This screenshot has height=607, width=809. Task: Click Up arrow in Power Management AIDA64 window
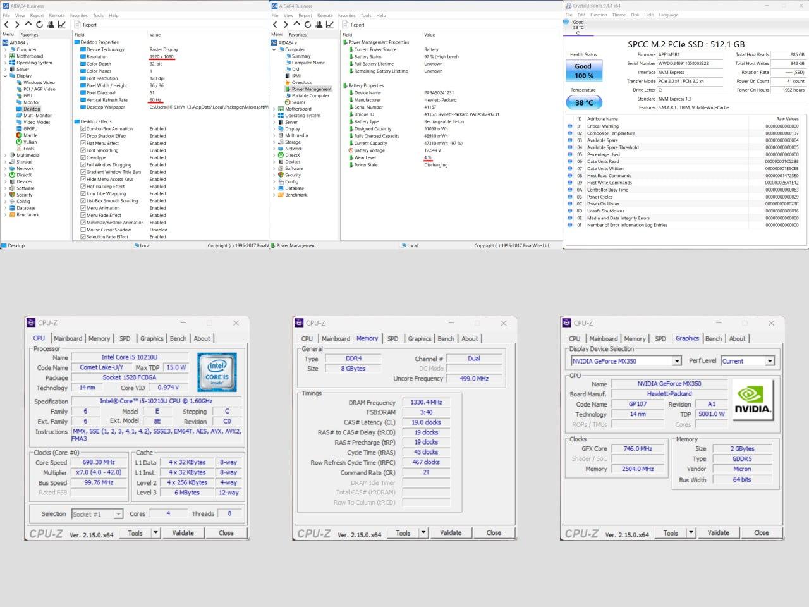(x=296, y=25)
